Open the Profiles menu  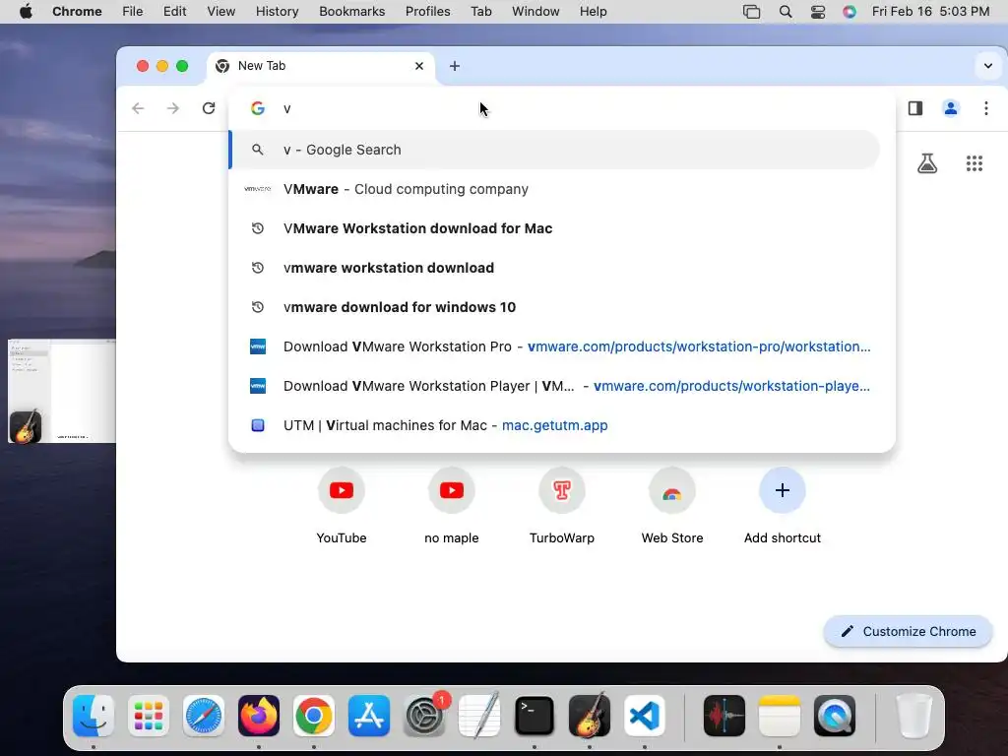427,11
